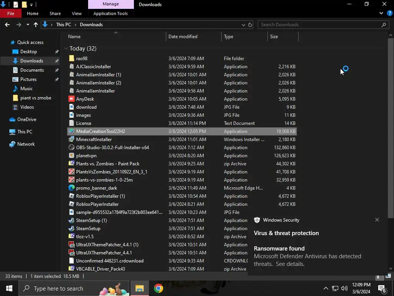Open Pictures in navigation pane

point(28,79)
